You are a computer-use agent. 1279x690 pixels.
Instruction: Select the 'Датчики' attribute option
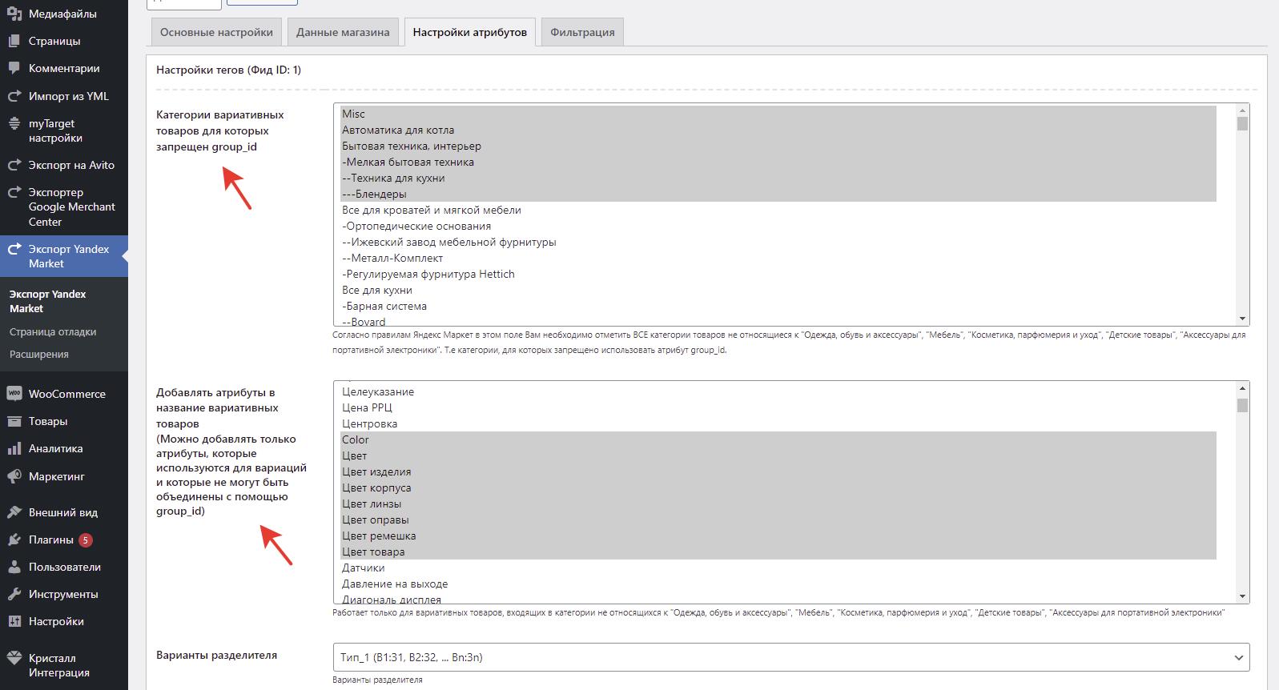point(364,568)
